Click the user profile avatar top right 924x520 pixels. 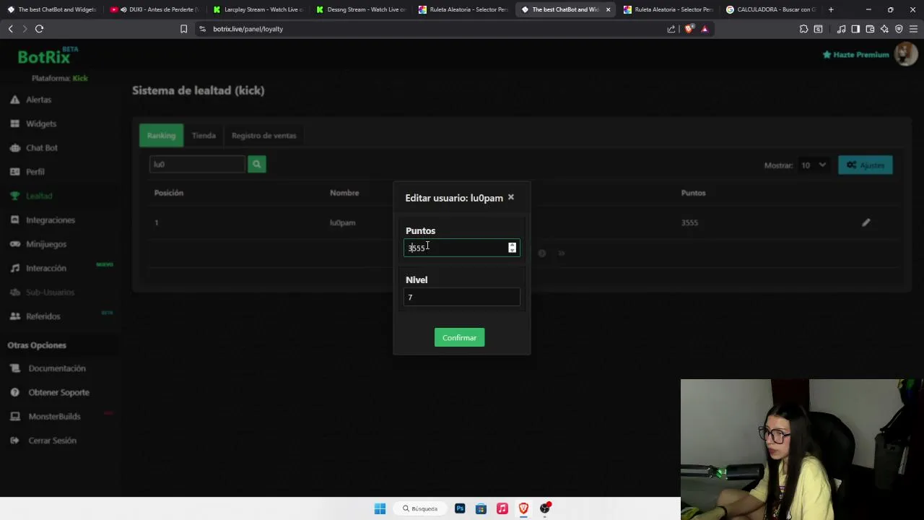905,54
